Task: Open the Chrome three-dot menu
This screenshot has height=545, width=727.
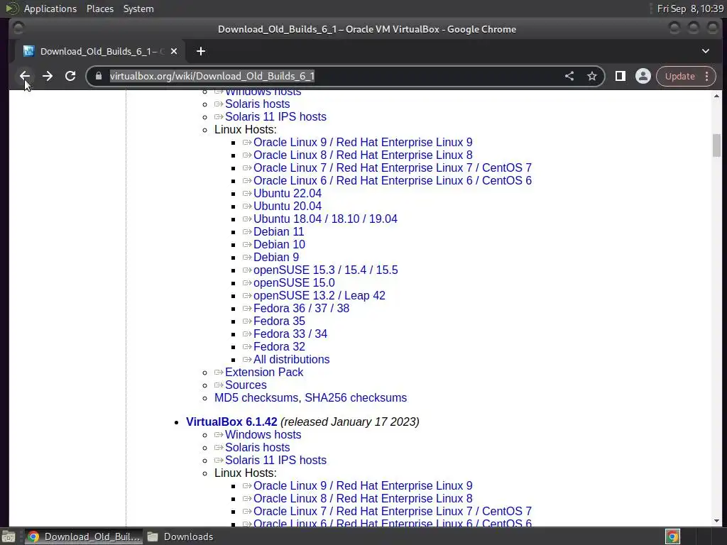Action: [x=707, y=76]
